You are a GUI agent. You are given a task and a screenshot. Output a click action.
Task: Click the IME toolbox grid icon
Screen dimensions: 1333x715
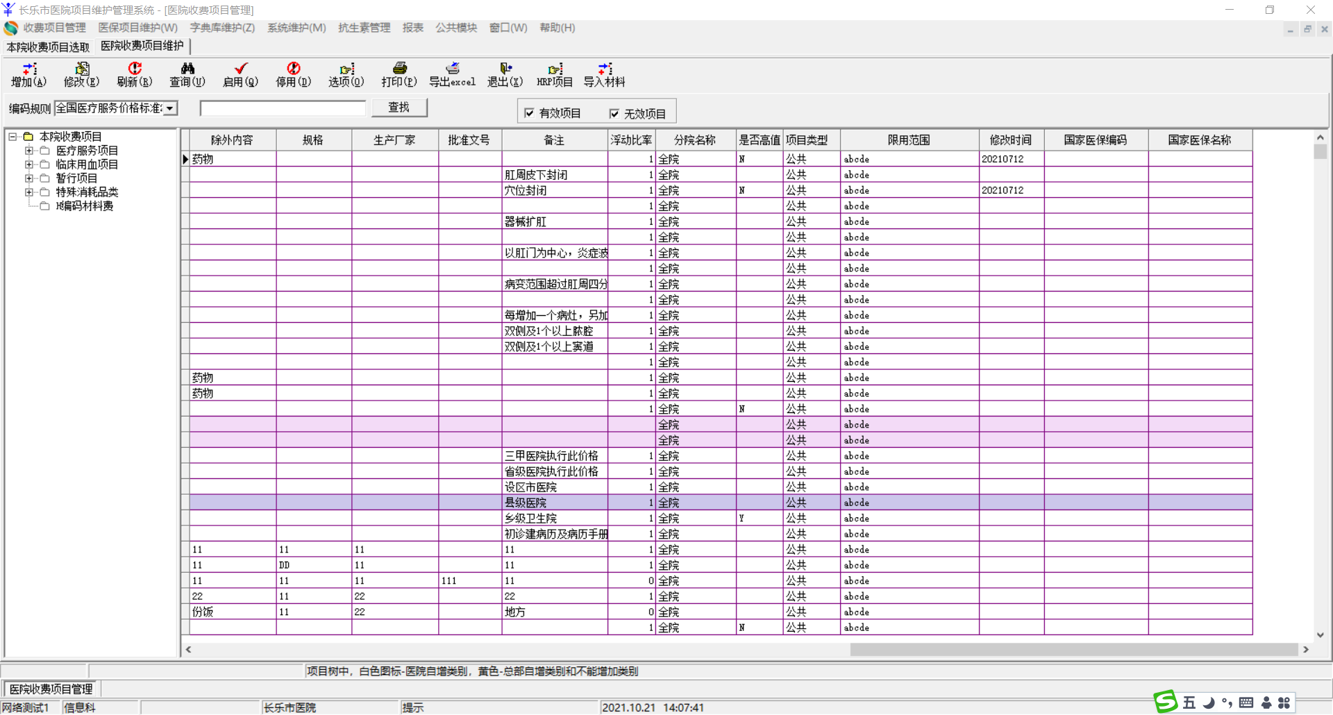[1284, 703]
